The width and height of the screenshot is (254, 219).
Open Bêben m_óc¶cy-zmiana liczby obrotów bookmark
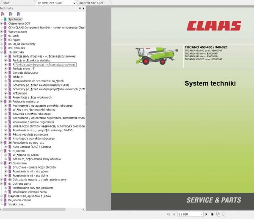(x=37, y=159)
